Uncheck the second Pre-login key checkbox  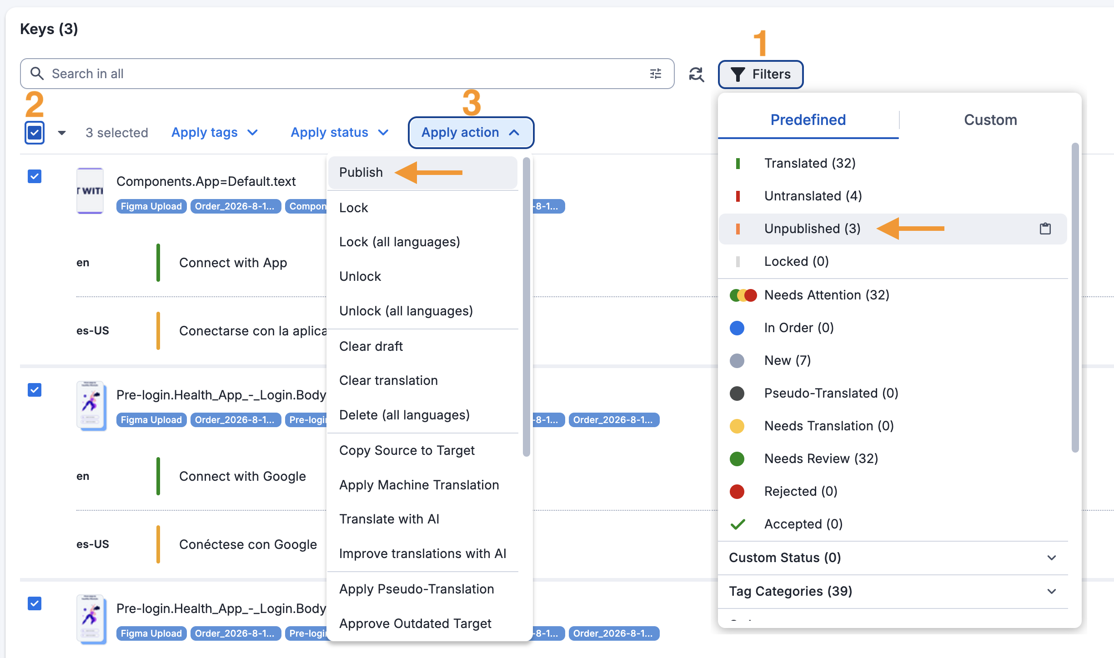[x=35, y=603]
